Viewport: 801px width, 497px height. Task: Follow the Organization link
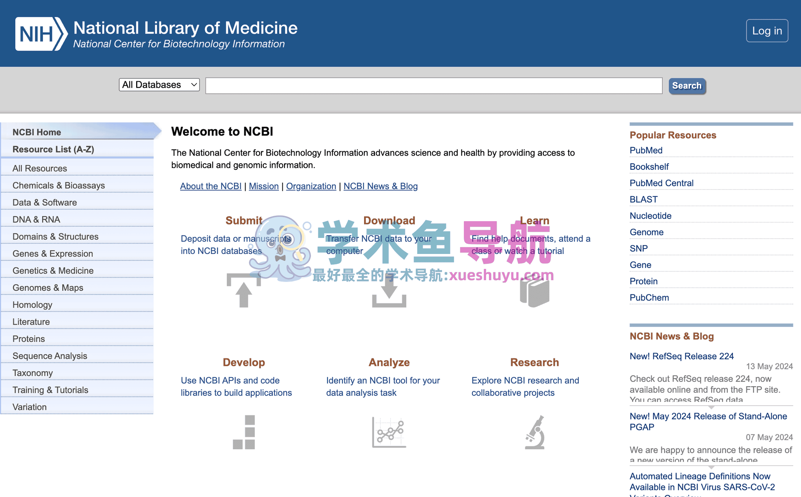pyautogui.click(x=311, y=186)
